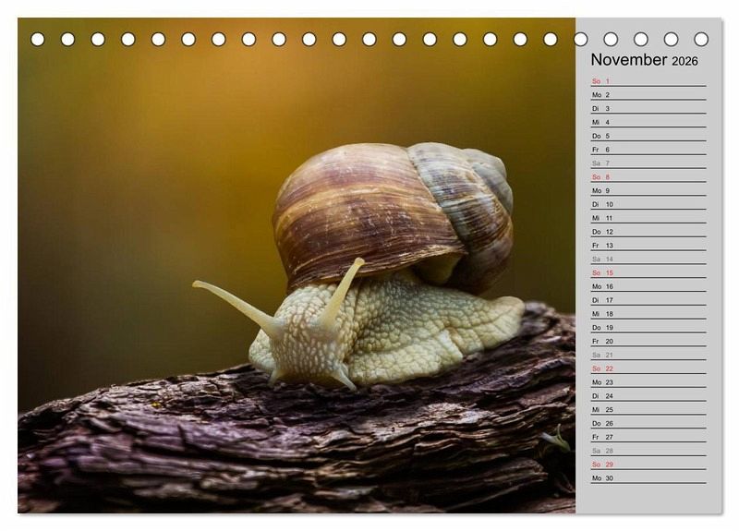
Task: Select Sunday, November 1 row
Action: (x=648, y=81)
